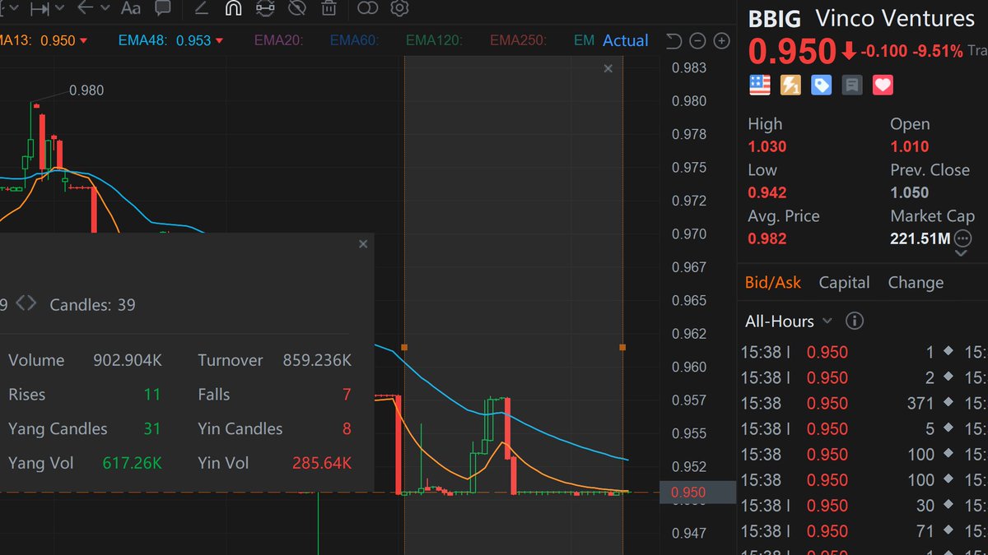Select the line drawing tool
This screenshot has width=988, height=555.
point(201,8)
